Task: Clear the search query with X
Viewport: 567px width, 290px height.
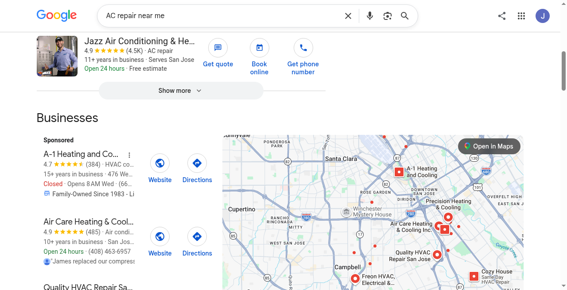Action: 348,16
